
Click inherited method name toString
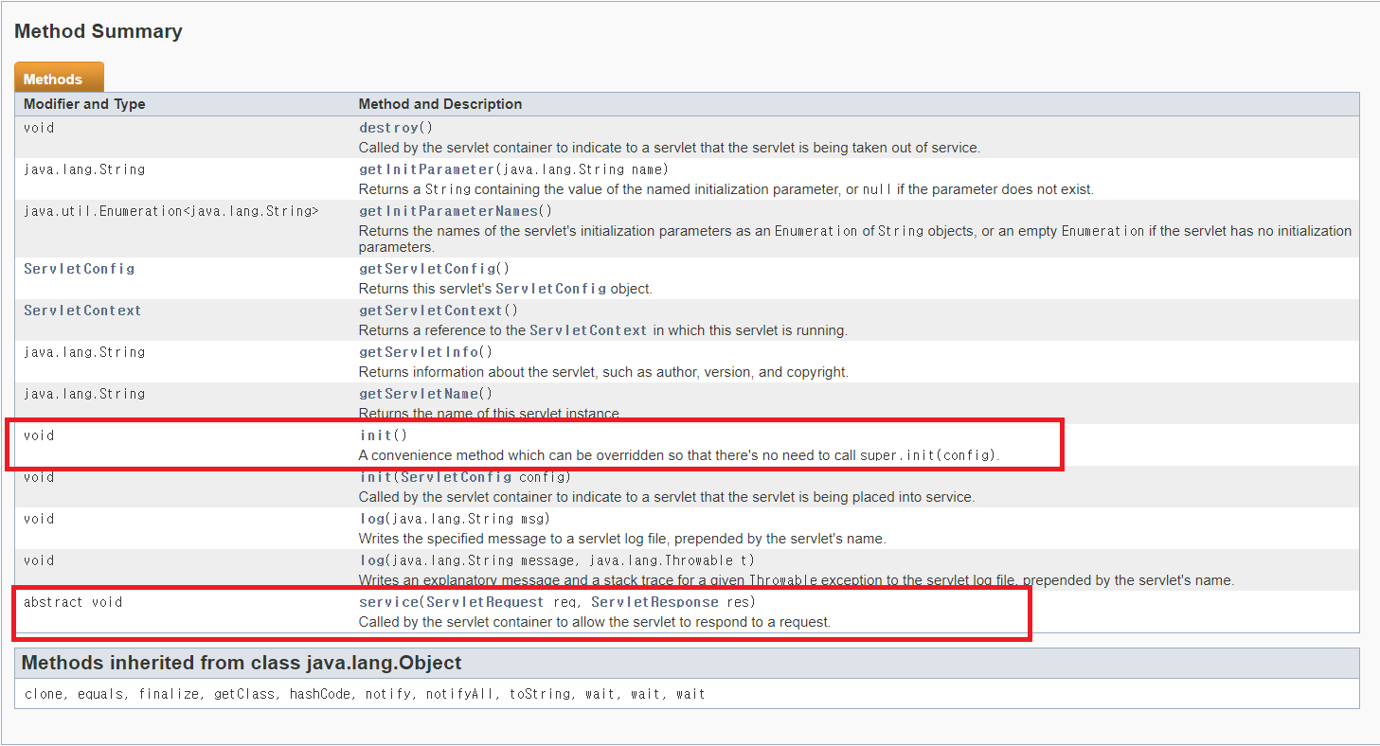pyautogui.click(x=539, y=694)
